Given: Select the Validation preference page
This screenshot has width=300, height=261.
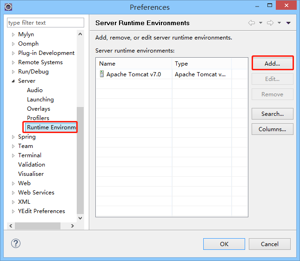Looking at the screenshot, I should click(32, 165).
